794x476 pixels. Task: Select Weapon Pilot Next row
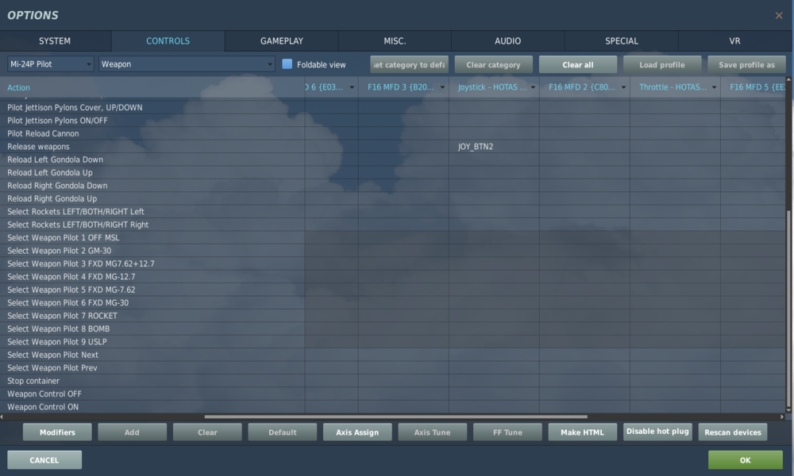152,355
